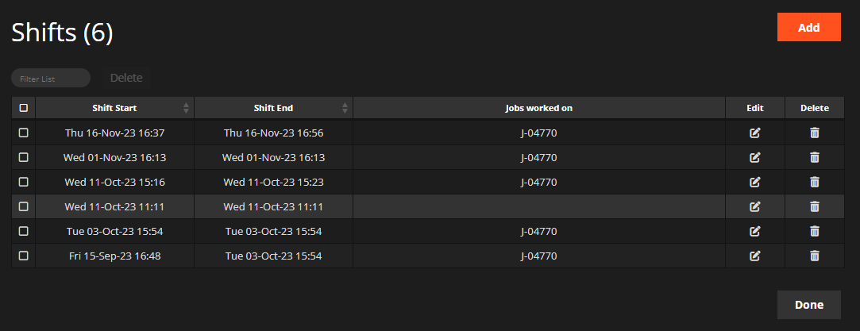
Task: Sort by Shift End using sort arrows
Action: point(345,108)
